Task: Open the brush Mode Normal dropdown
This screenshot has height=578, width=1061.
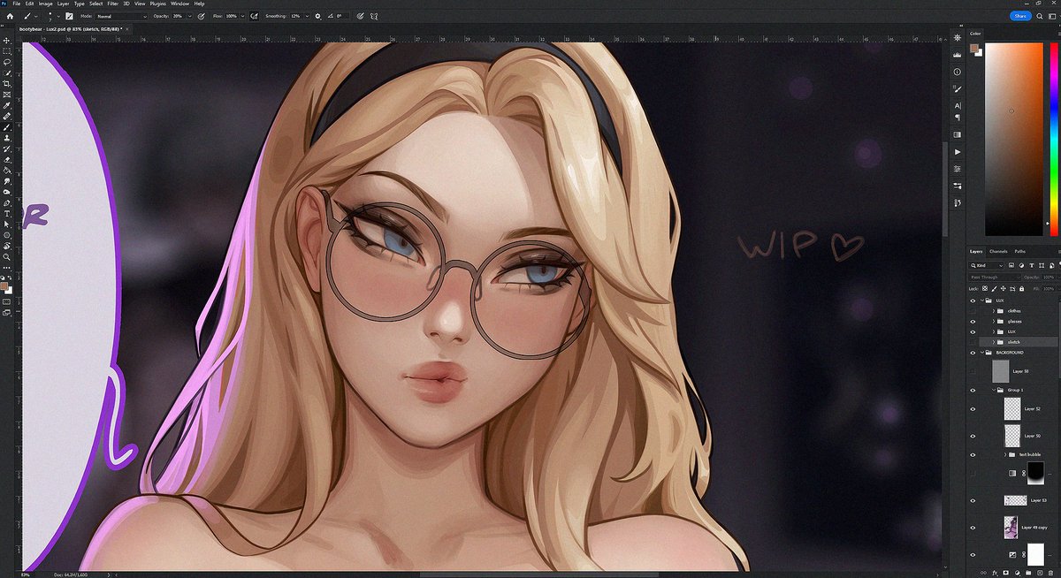Action: (121, 16)
